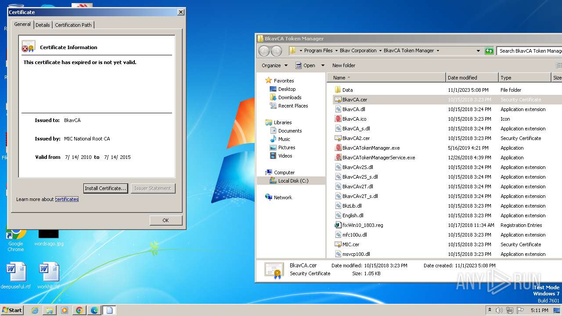The height and width of the screenshot is (316, 562).
Task: Open Windows Explorer taskbar icon
Action: pyautogui.click(x=50, y=310)
